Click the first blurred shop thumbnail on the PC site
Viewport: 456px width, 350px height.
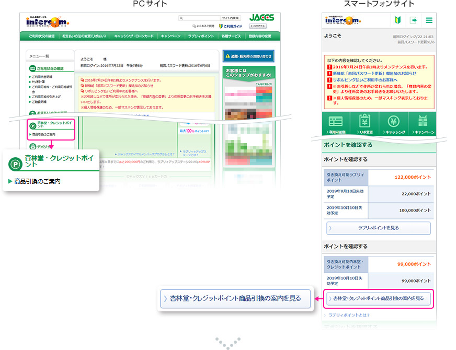pos(248,95)
